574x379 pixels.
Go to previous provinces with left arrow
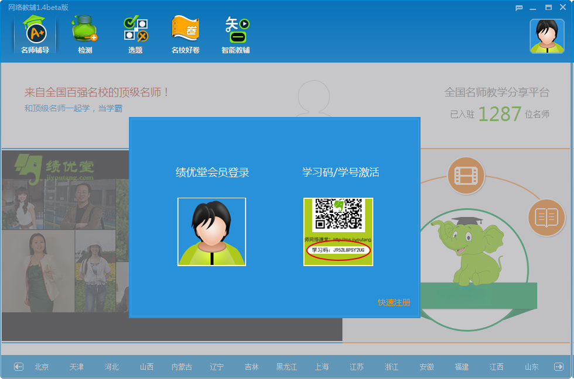pos(19,367)
